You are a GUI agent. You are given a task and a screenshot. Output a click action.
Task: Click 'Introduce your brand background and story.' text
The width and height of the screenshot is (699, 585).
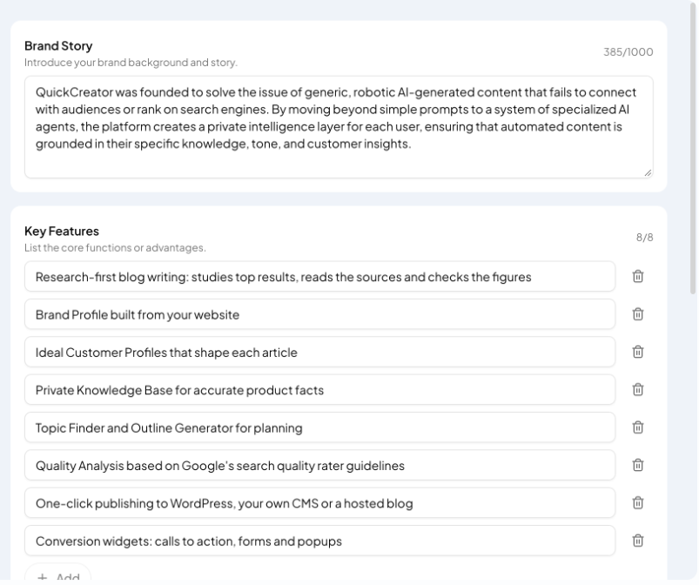point(131,63)
